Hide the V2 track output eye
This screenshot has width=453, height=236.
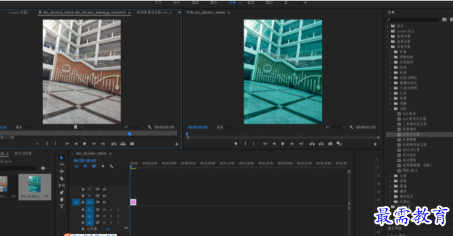point(104,196)
